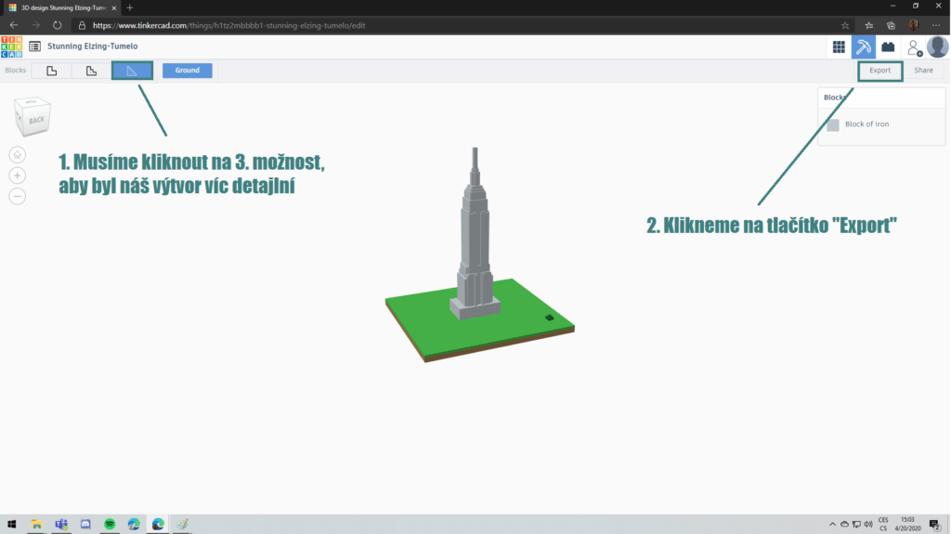Open browser Settings and more menu
Viewport: 951px width, 534px height.
click(x=936, y=25)
